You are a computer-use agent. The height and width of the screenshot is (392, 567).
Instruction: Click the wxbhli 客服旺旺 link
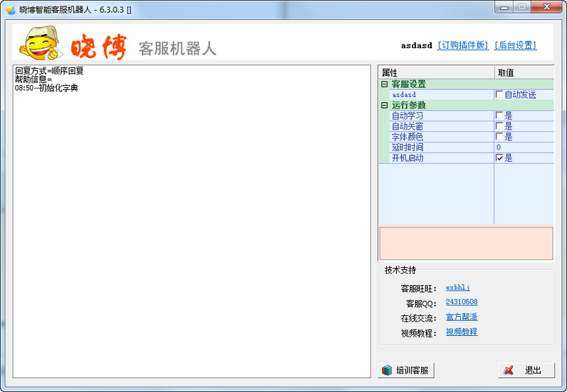click(457, 288)
